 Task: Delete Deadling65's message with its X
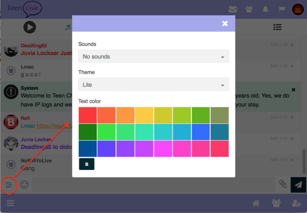(292, 45)
